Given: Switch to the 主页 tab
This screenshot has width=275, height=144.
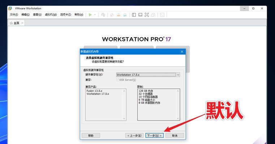Looking at the screenshot, I should click(x=16, y=23).
